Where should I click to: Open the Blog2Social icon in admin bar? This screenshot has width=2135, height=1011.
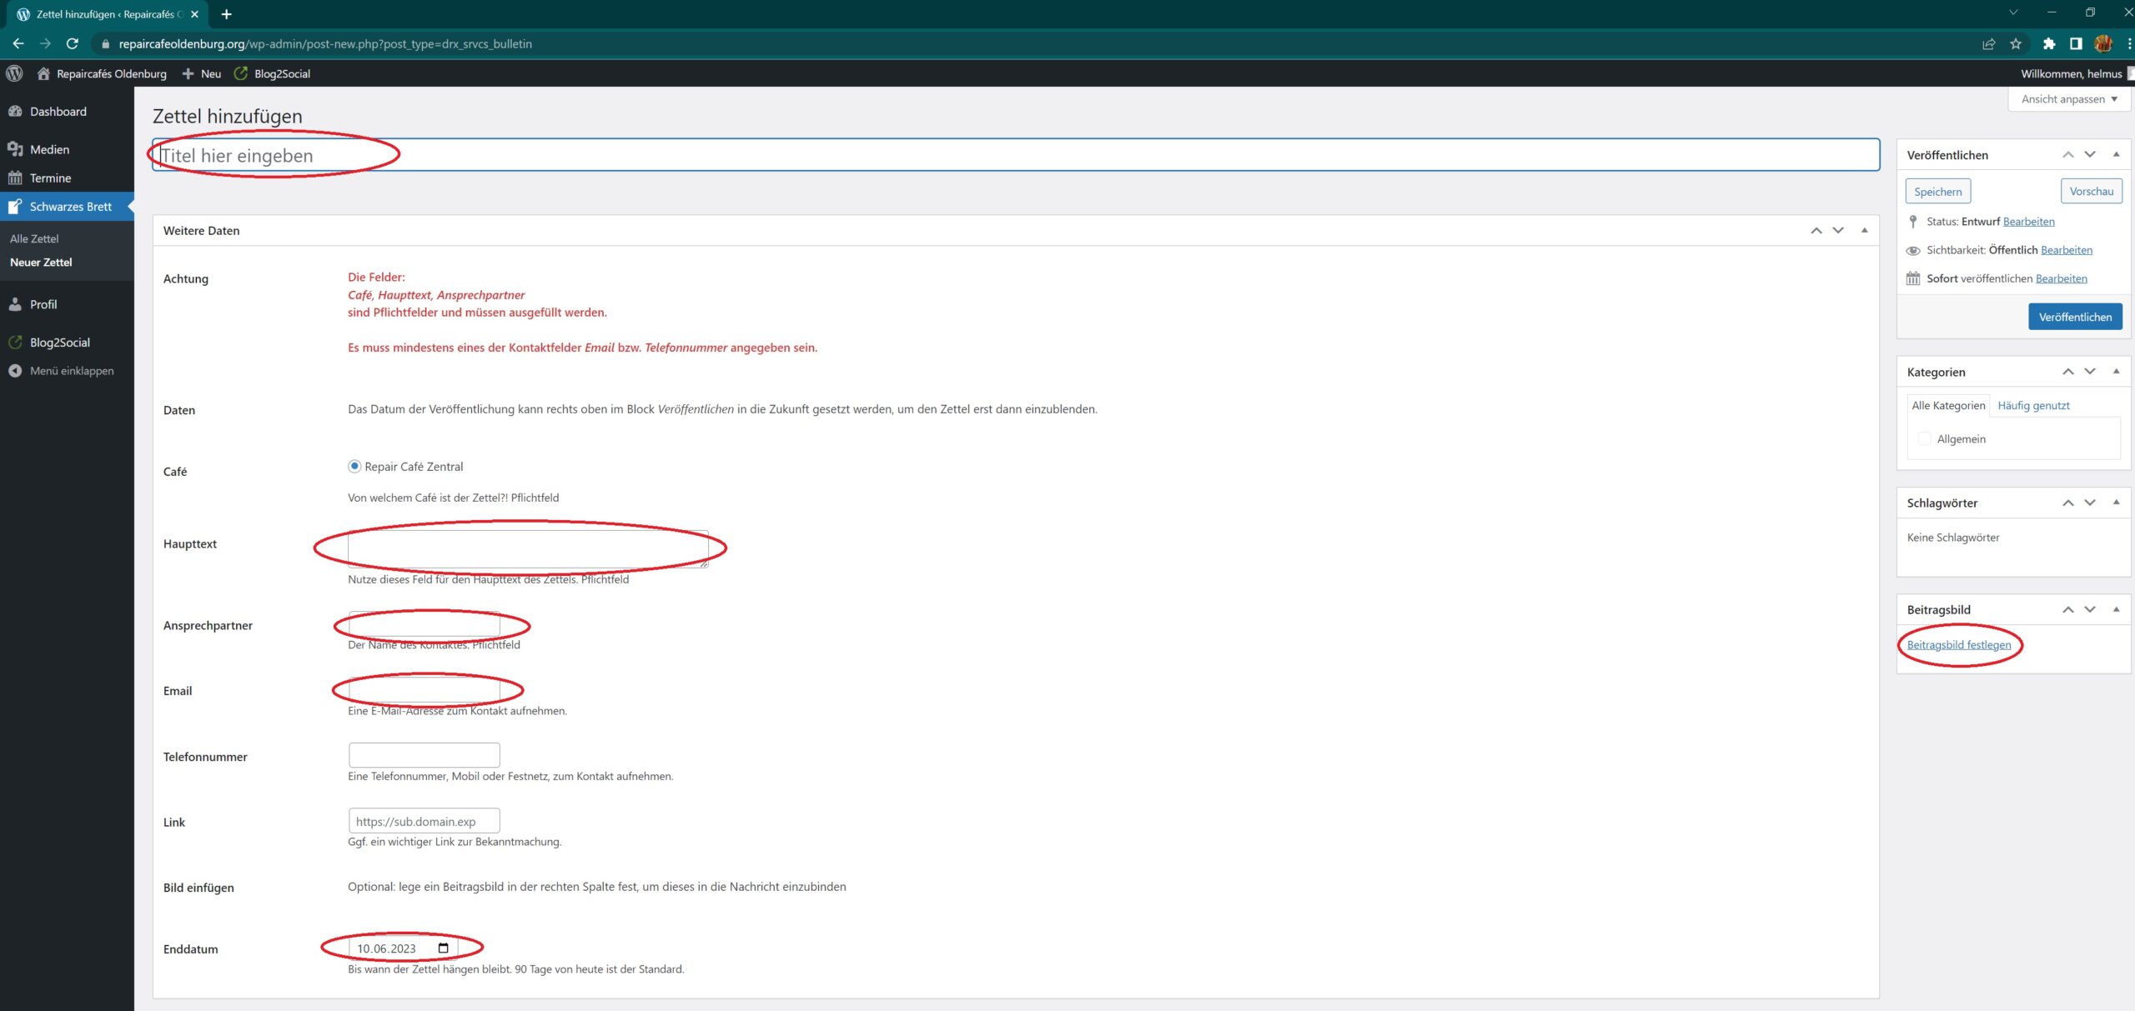(x=241, y=73)
